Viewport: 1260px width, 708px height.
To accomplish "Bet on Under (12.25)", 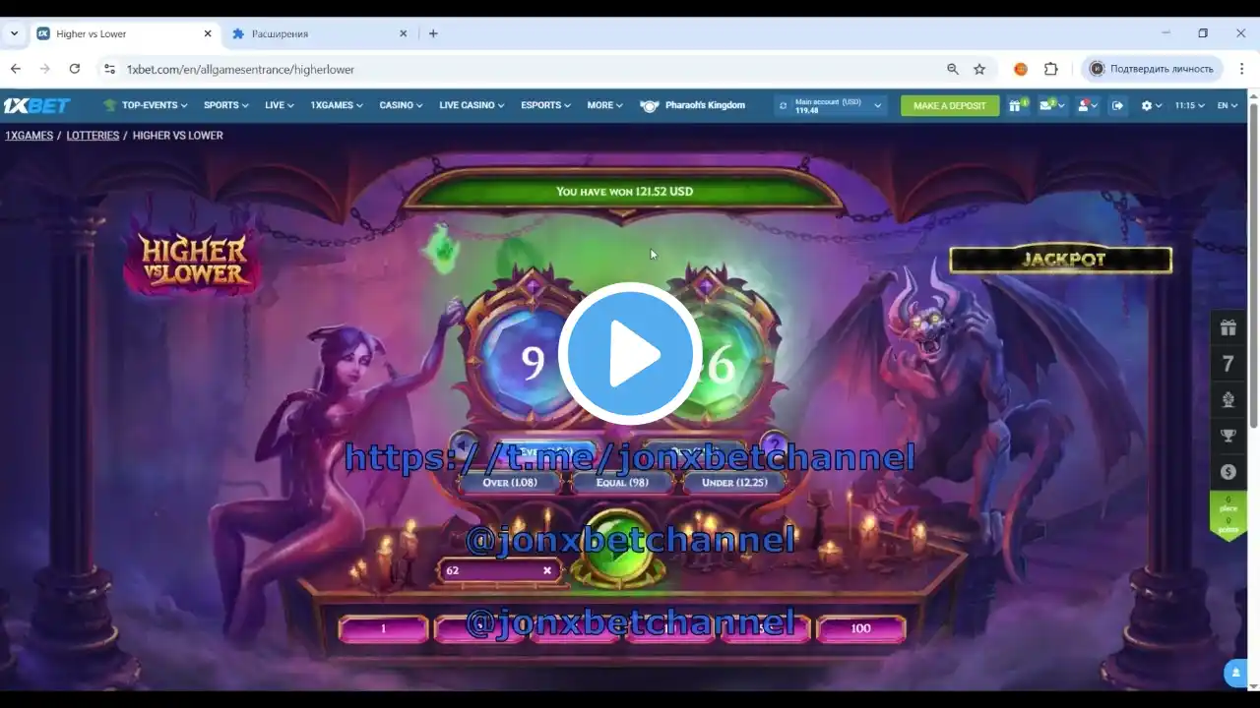I will pyautogui.click(x=734, y=483).
